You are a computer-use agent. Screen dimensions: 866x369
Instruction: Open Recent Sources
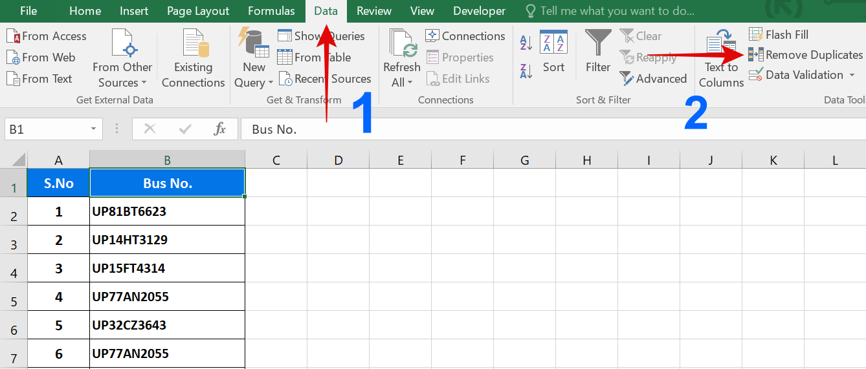point(325,79)
